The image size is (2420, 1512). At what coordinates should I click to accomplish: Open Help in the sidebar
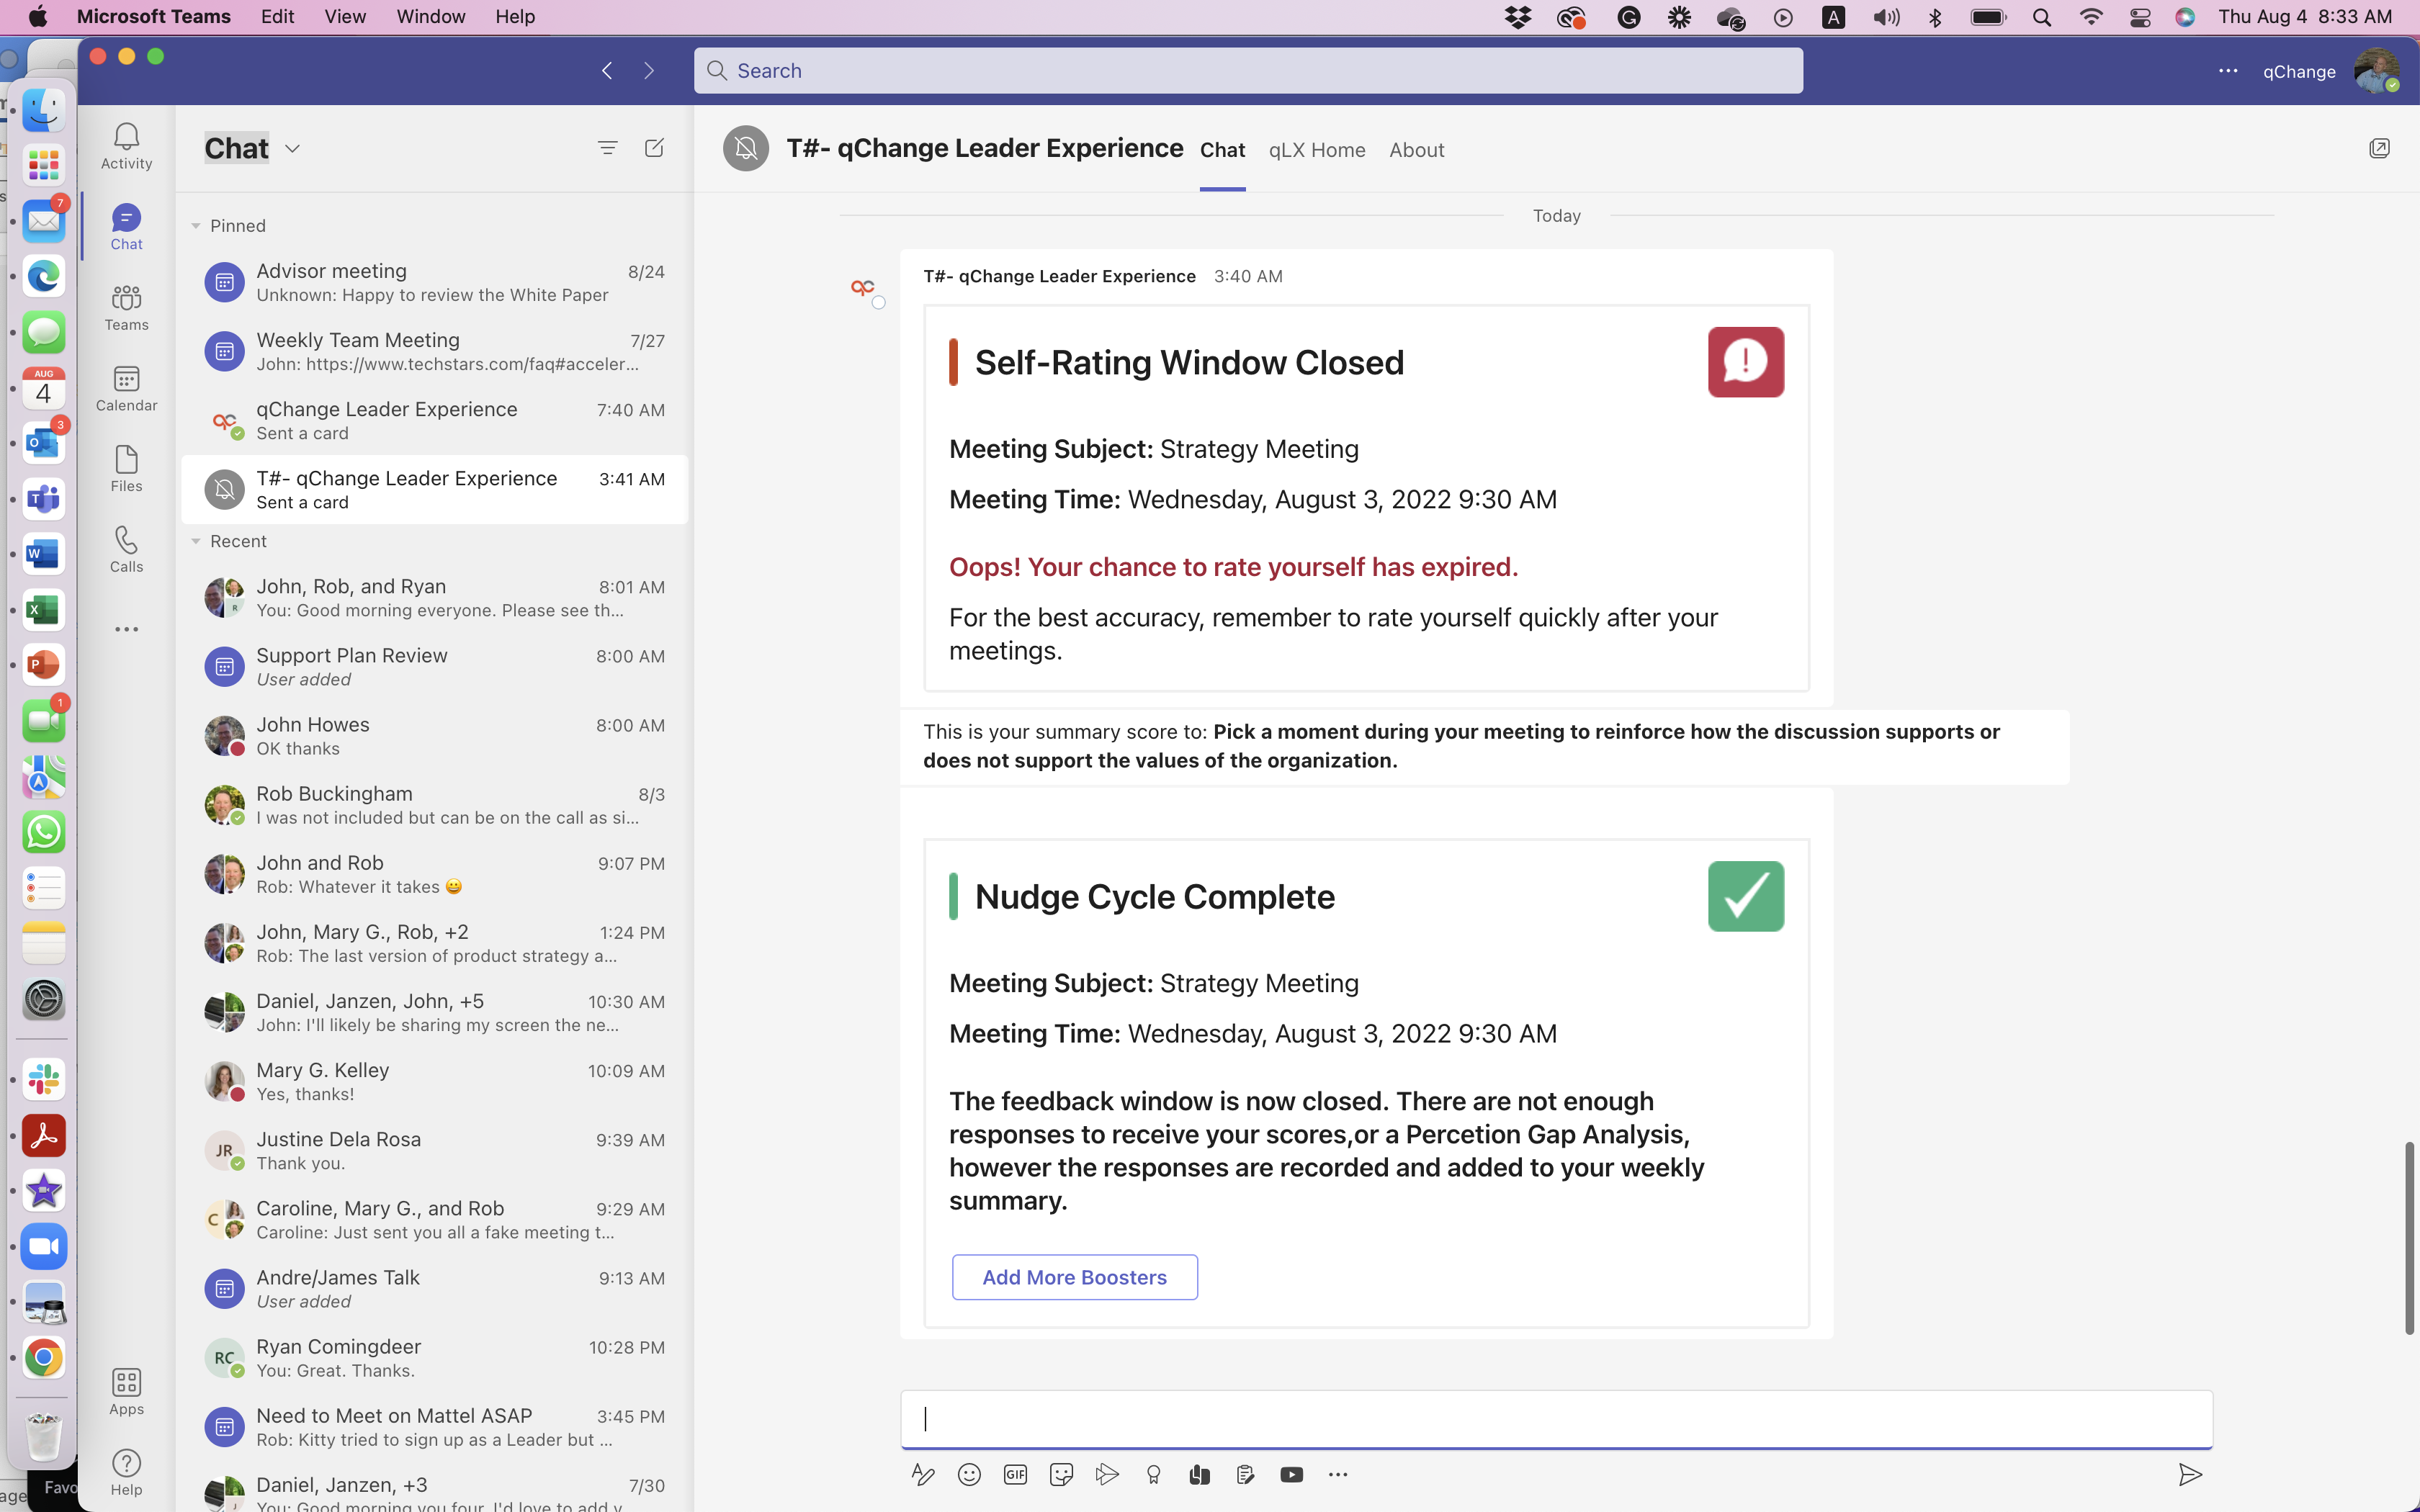(x=126, y=1472)
